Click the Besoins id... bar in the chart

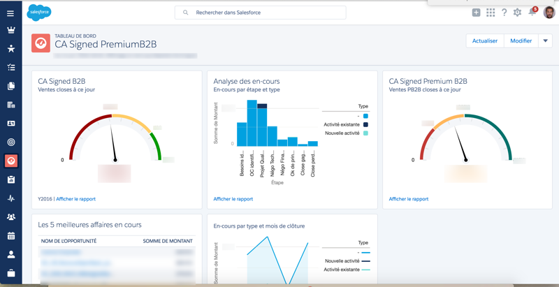pos(242,134)
